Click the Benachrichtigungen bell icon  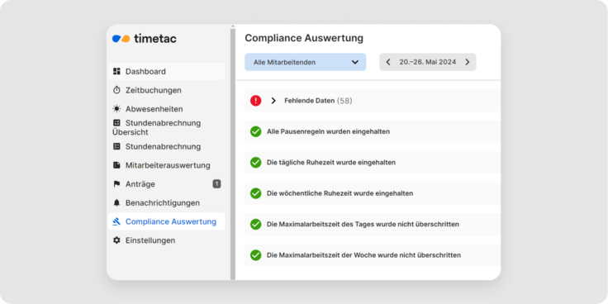click(116, 202)
